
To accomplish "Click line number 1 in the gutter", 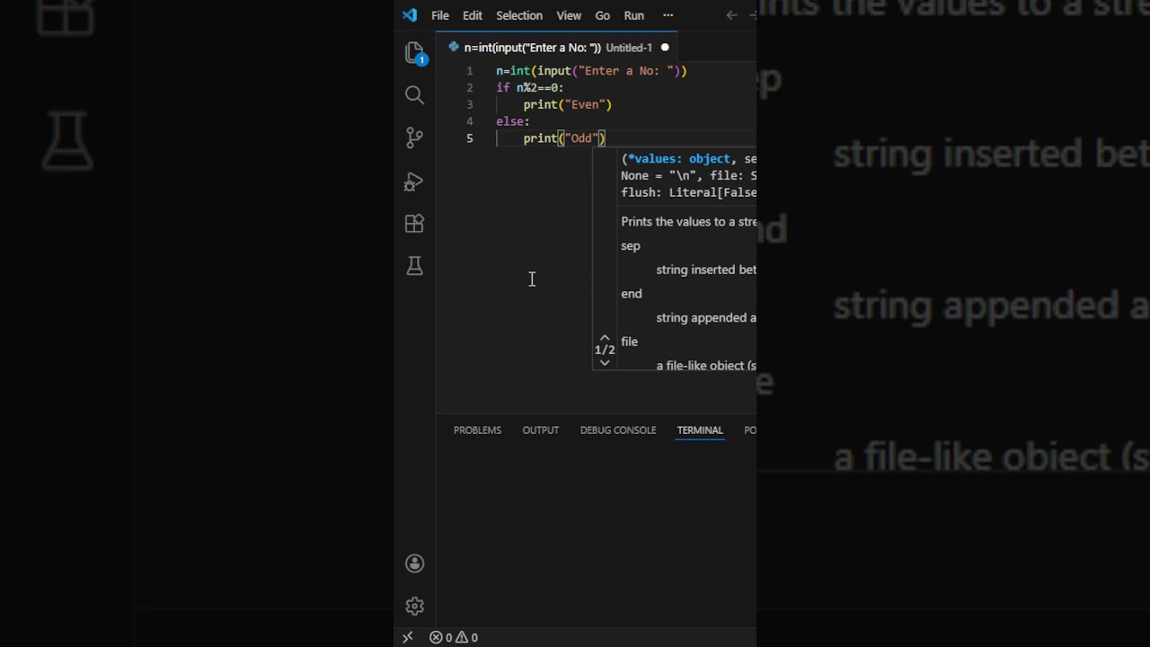I will [469, 71].
